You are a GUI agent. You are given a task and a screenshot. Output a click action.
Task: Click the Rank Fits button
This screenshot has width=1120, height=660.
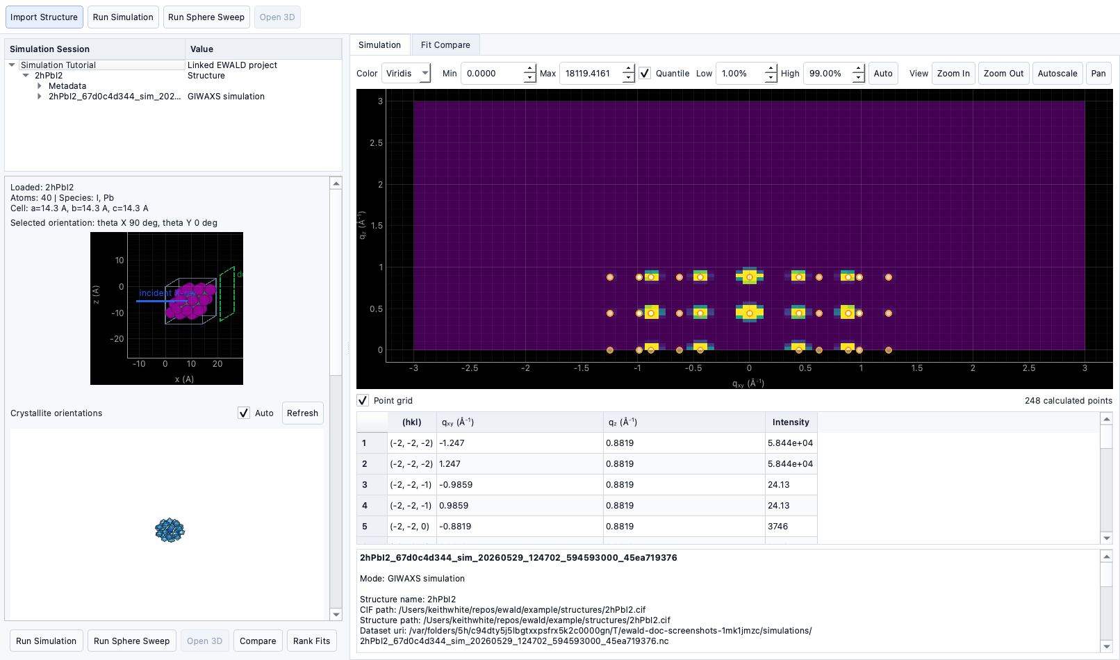pyautogui.click(x=311, y=641)
